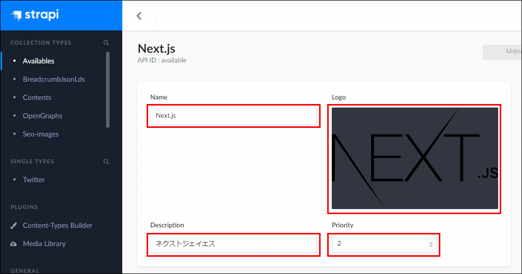Open the Twitter single type
522x274 pixels.
pos(33,180)
